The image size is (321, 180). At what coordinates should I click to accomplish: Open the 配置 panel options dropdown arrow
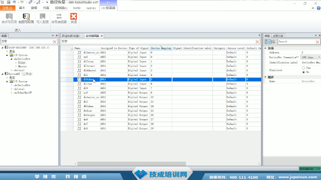coord(53,35)
